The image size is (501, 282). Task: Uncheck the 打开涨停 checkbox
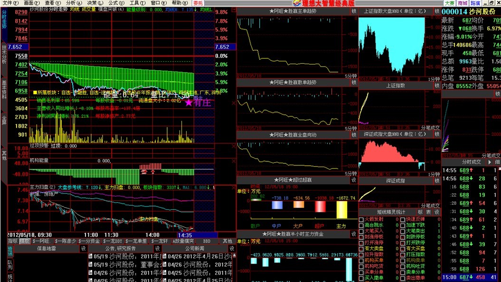[x=361, y=243]
